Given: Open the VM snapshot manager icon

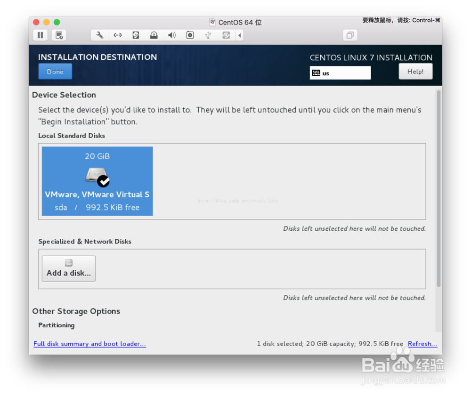Looking at the screenshot, I should [59, 35].
